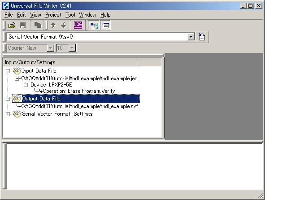Toggle the tree view panel icon
The image size is (287, 200).
click(94, 26)
